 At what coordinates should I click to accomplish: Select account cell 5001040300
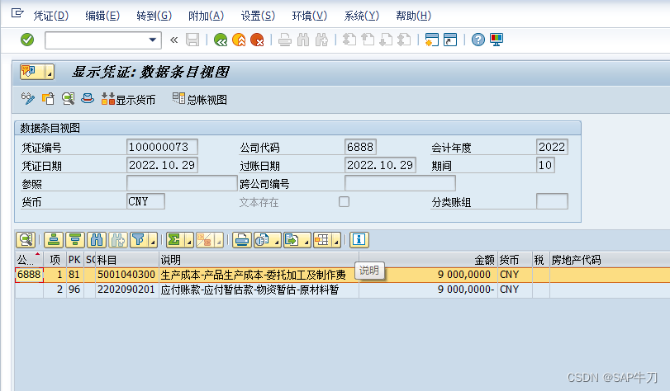tap(126, 275)
